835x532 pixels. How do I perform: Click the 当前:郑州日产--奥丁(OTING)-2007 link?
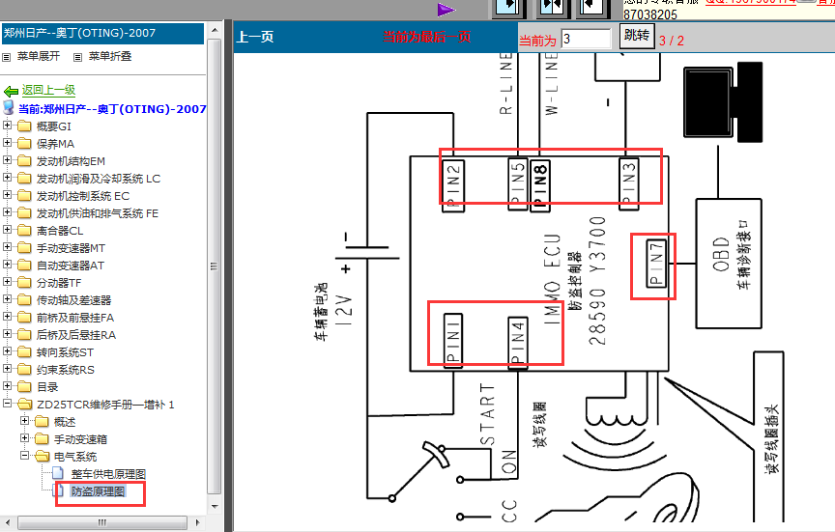[x=112, y=108]
